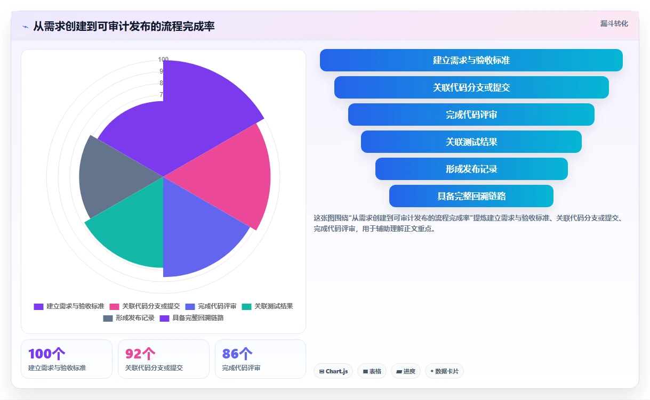Toggle legend swatch for 完成代码评审
Image resolution: width=650 pixels, height=400 pixels.
click(190, 307)
